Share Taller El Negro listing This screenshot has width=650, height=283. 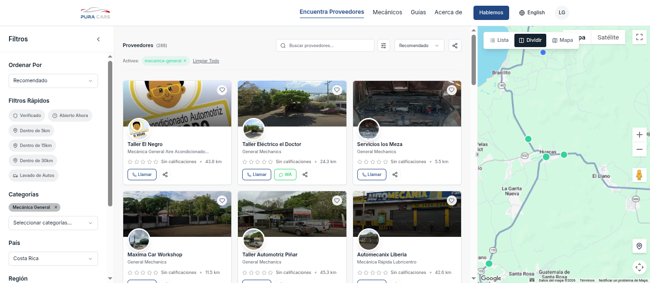click(x=165, y=175)
